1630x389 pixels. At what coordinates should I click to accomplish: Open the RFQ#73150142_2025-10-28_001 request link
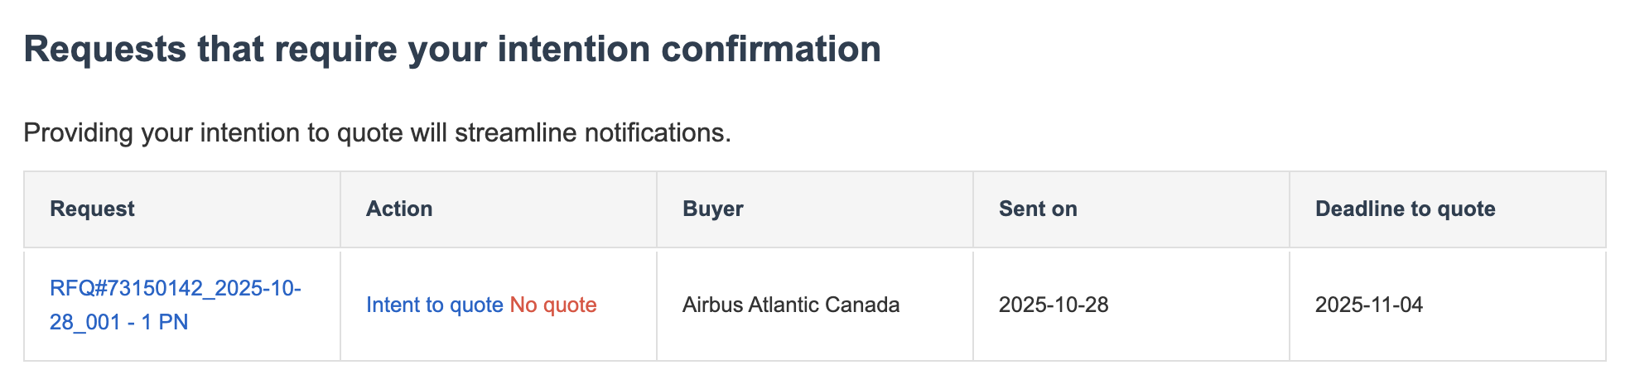tap(175, 289)
